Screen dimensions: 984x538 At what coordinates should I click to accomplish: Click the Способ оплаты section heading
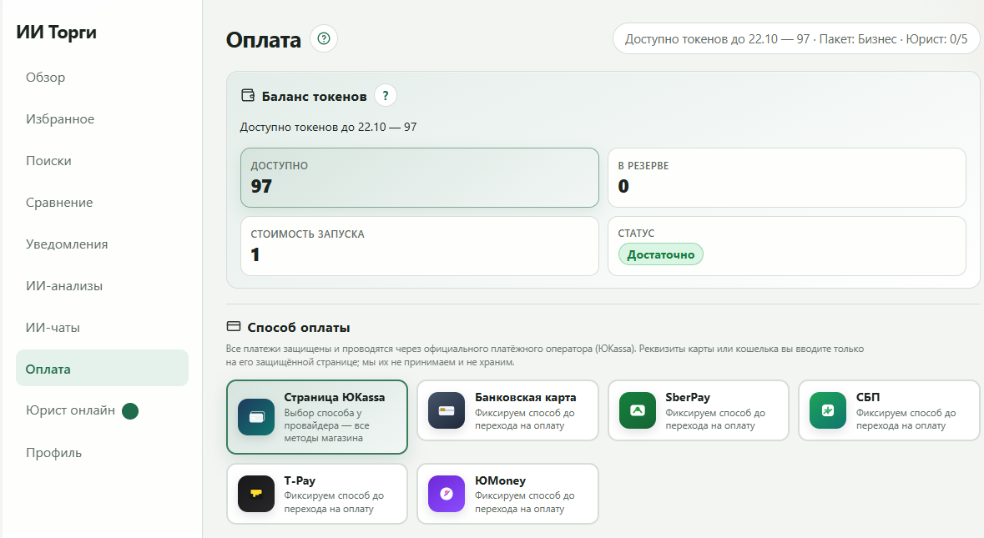click(x=299, y=327)
